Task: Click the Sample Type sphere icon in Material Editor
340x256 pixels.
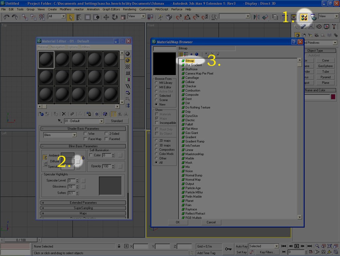Action: 128,54
